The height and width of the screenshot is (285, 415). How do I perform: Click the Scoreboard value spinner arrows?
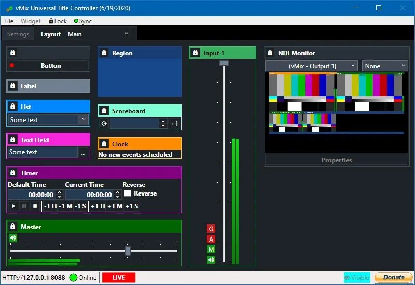pyautogui.click(x=163, y=123)
